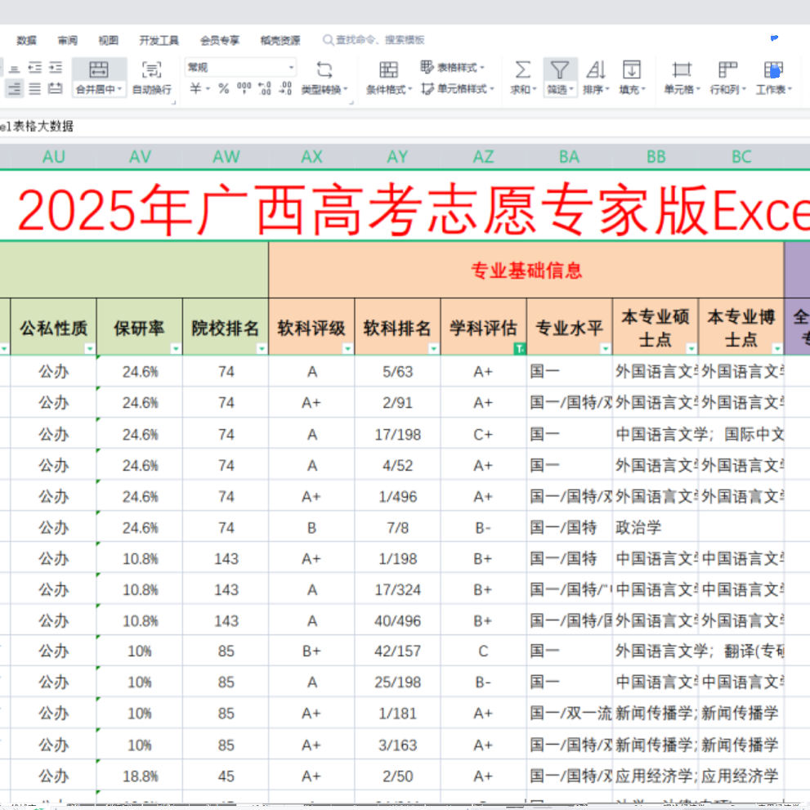Select column AV header
The height and width of the screenshot is (810, 810).
140,157
